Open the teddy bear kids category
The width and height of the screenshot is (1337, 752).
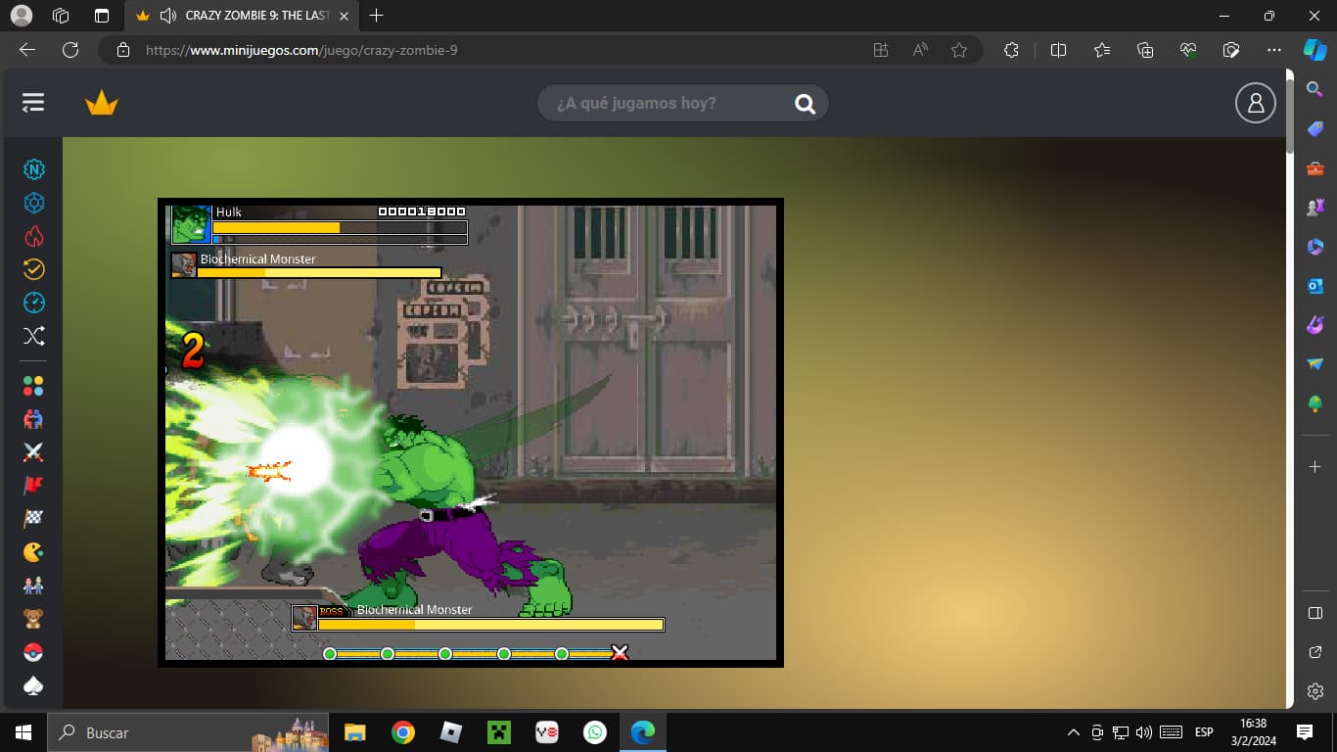tap(33, 619)
